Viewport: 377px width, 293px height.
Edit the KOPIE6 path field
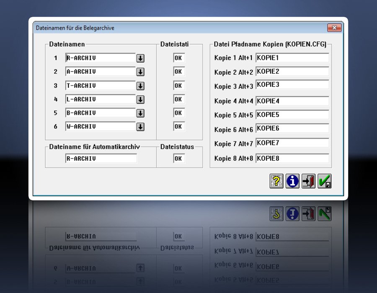pos(292,129)
